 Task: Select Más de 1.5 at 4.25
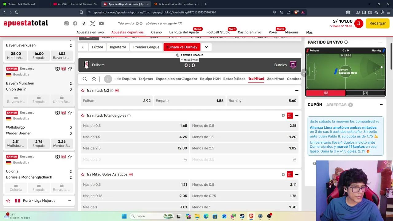135,137
